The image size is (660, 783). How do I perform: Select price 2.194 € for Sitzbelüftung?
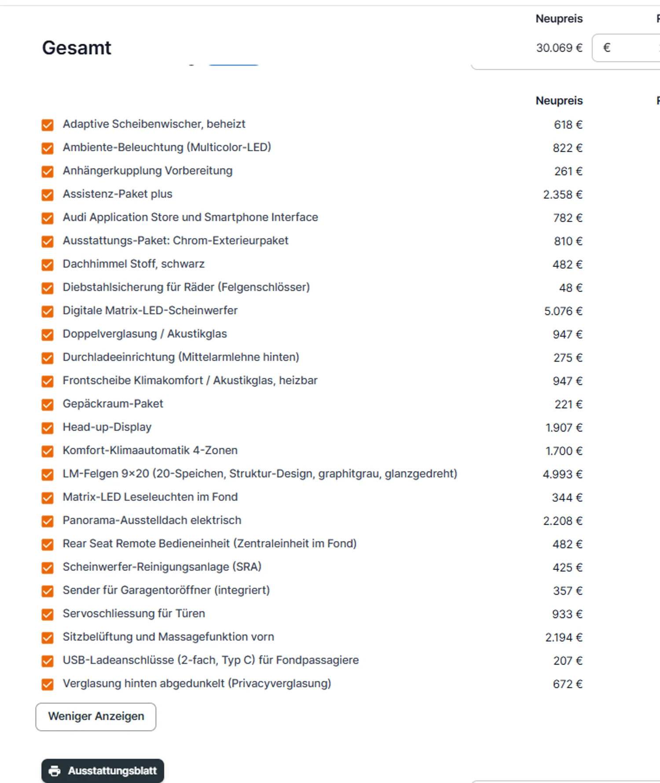(x=564, y=638)
